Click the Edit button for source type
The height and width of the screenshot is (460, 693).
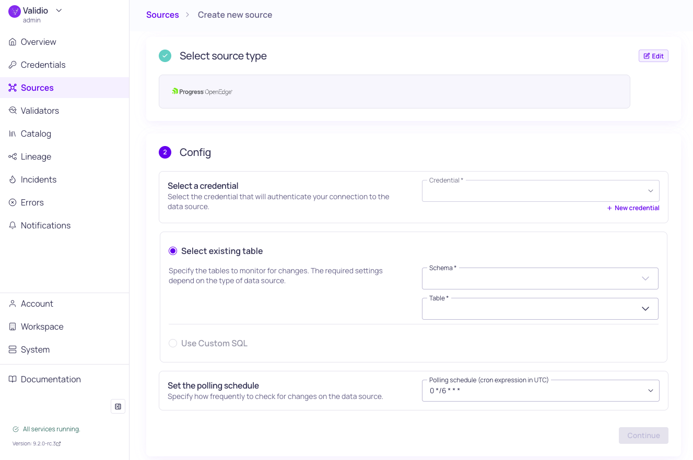pyautogui.click(x=653, y=56)
